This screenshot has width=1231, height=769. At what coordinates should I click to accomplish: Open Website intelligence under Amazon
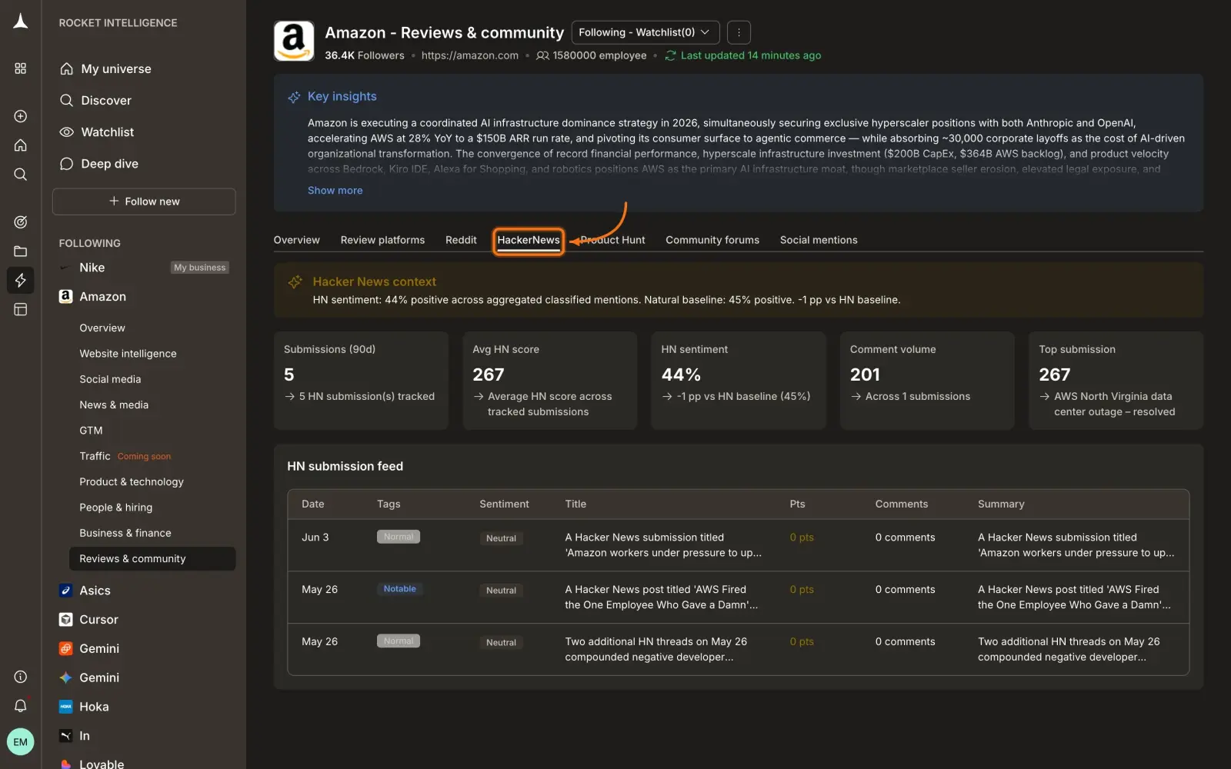(x=128, y=354)
